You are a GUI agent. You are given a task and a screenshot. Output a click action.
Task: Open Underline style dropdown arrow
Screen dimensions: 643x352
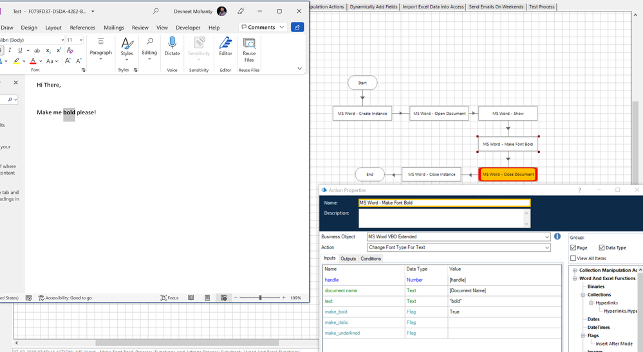click(x=28, y=50)
